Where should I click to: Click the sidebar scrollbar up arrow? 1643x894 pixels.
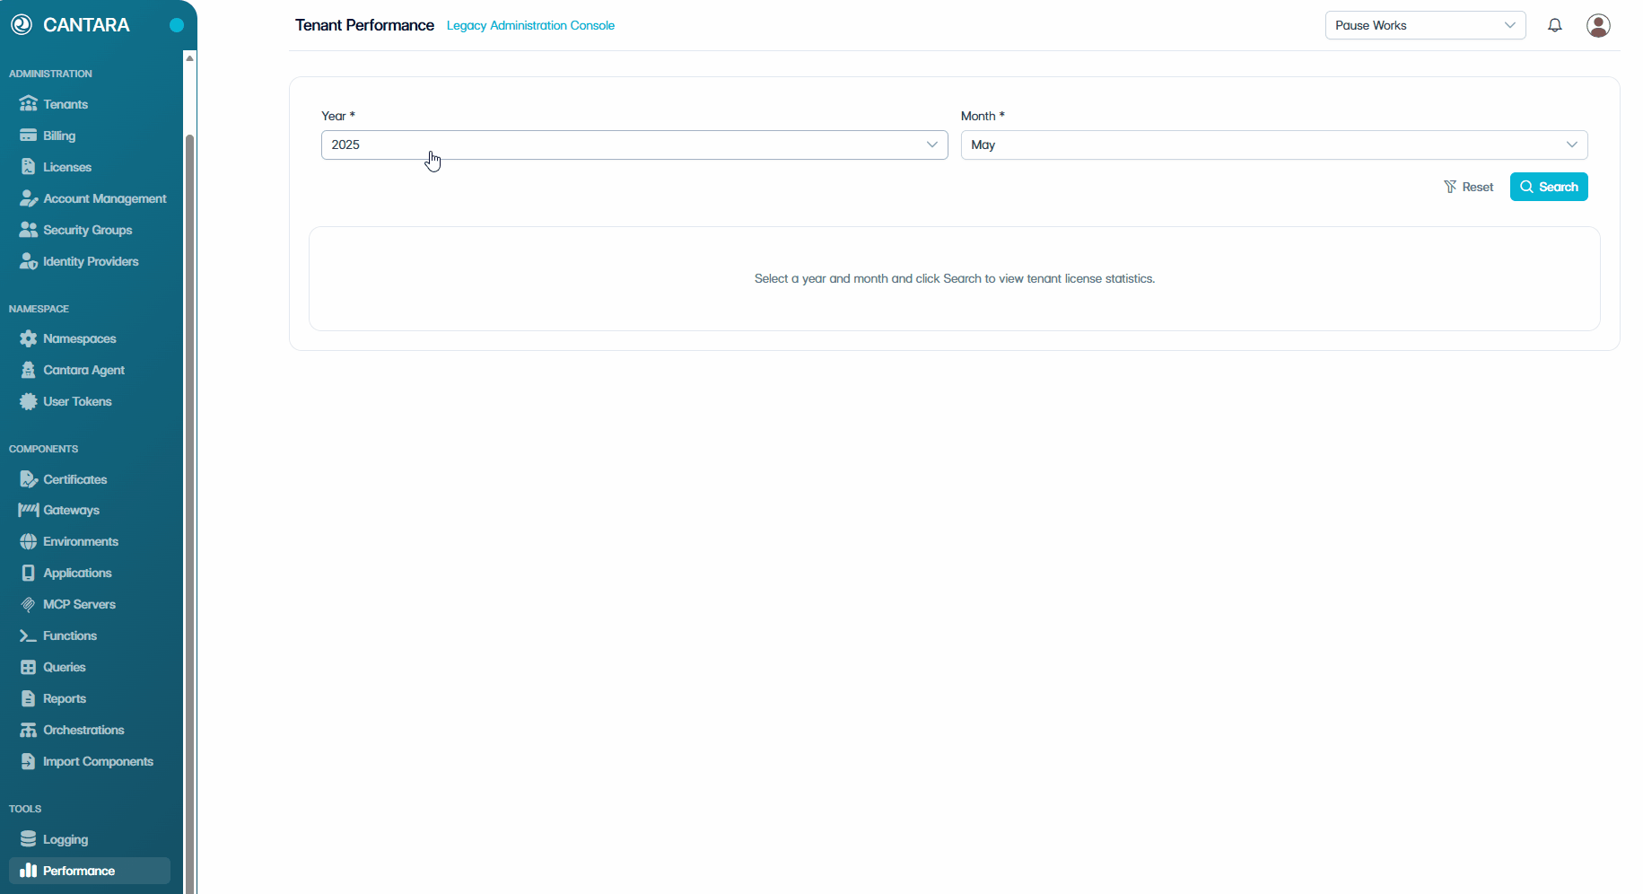(x=189, y=58)
